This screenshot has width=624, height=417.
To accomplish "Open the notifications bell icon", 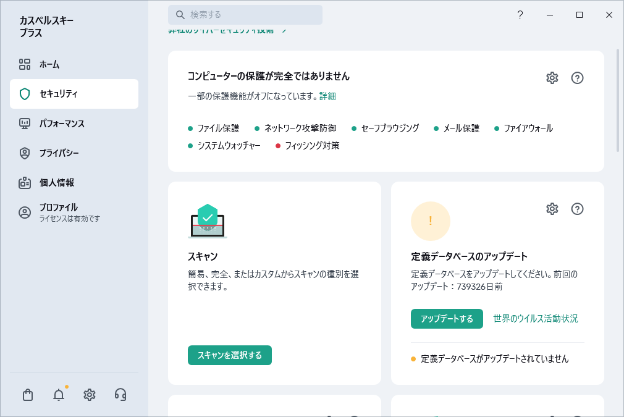I will pos(58,395).
